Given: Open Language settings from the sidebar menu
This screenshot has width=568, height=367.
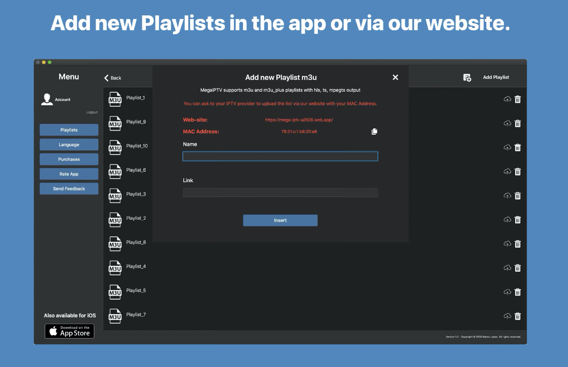Looking at the screenshot, I should pyautogui.click(x=69, y=144).
